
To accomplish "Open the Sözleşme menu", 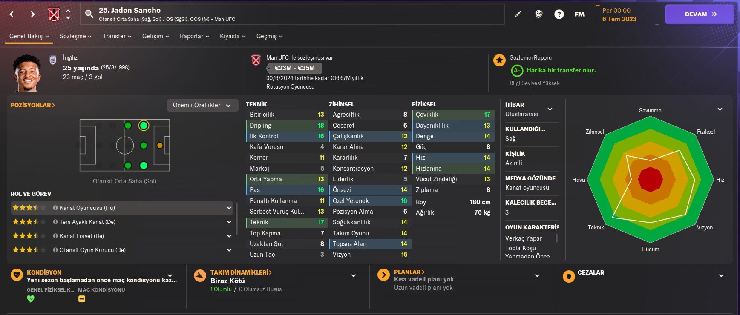I will [x=75, y=36].
